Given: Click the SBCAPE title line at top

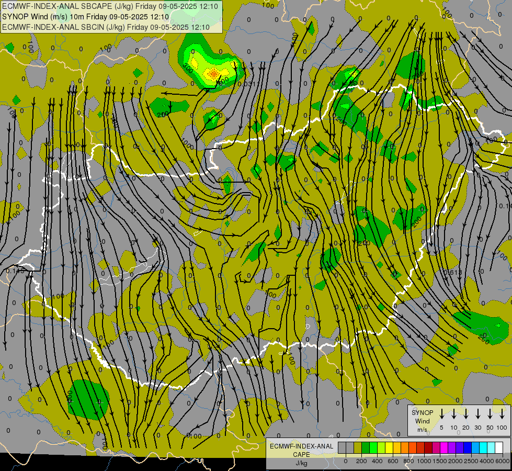Looking at the screenshot, I should click(110, 6).
